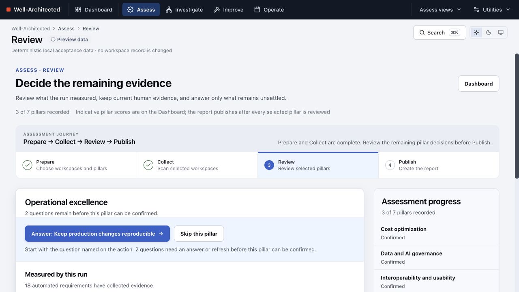Open the Improve nav tab label

[233, 10]
